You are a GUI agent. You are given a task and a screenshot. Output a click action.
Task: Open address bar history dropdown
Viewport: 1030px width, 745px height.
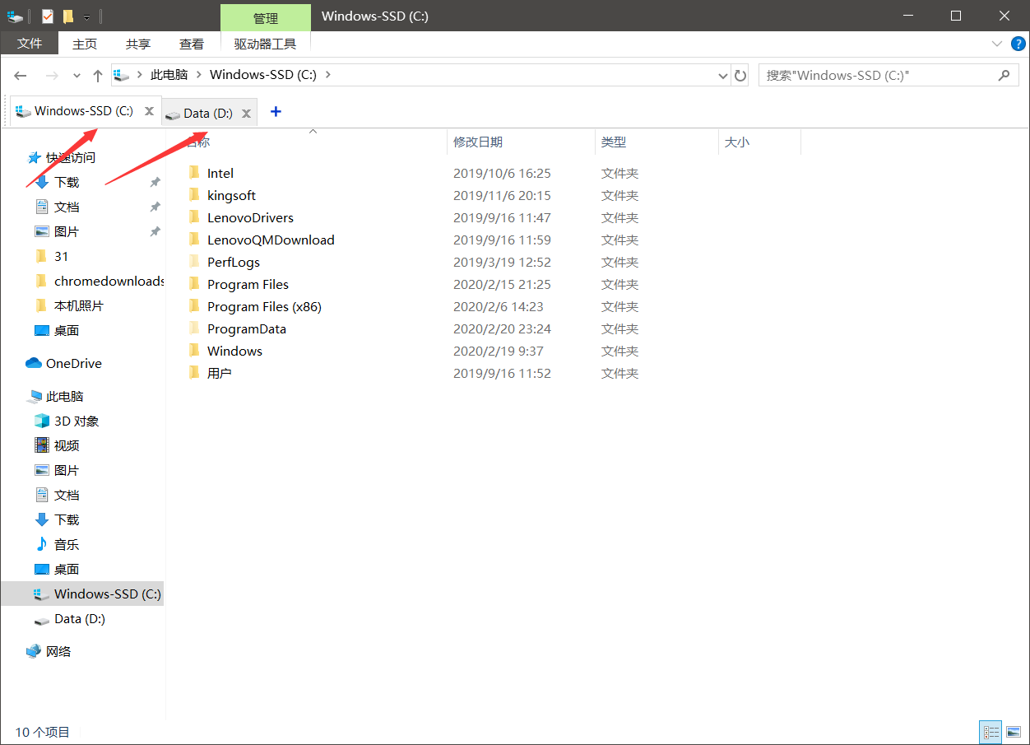pyautogui.click(x=723, y=76)
